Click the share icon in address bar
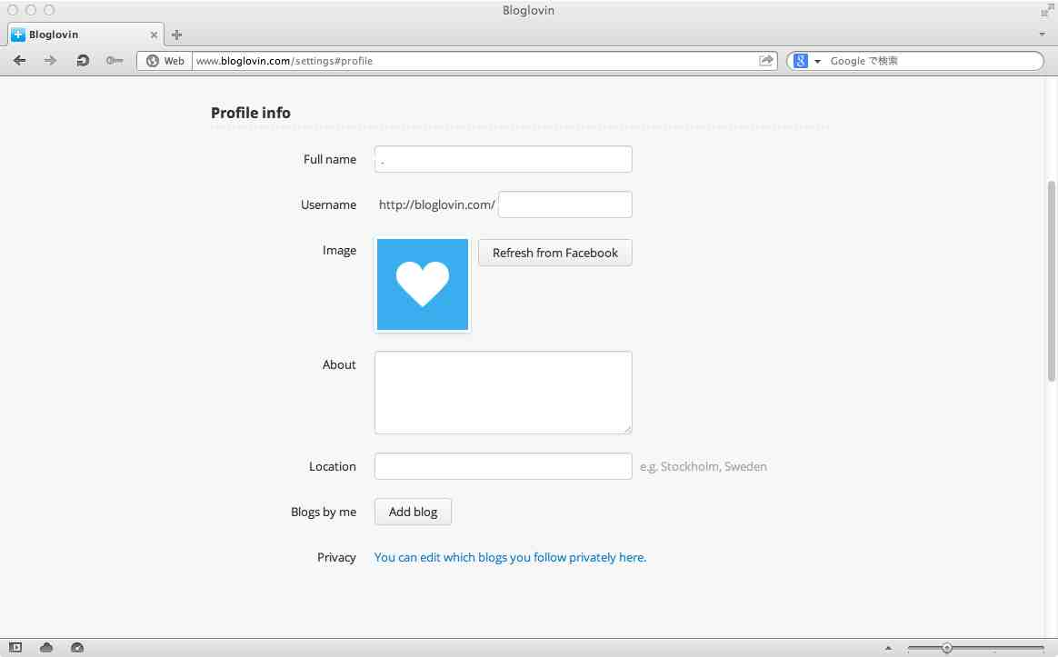Image resolution: width=1058 pixels, height=657 pixels. tap(766, 61)
